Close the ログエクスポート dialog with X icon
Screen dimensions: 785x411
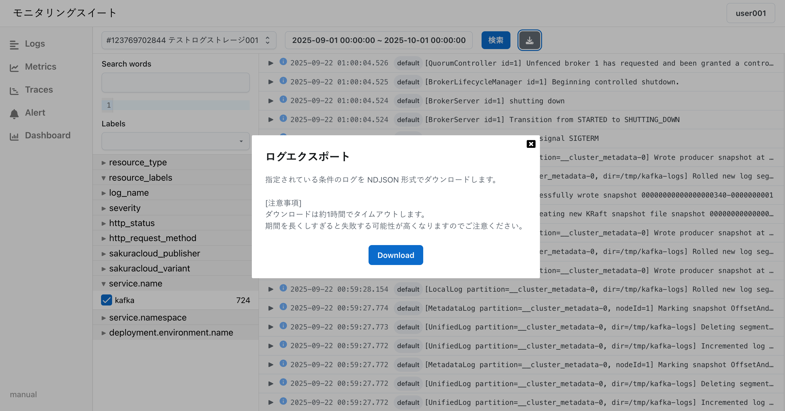(x=531, y=144)
